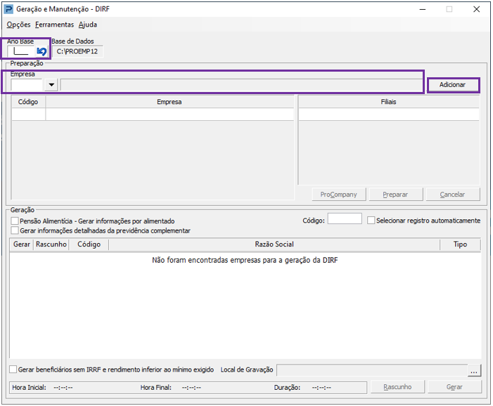
Task: Open the Ferramentas menu
Action: click(54, 25)
